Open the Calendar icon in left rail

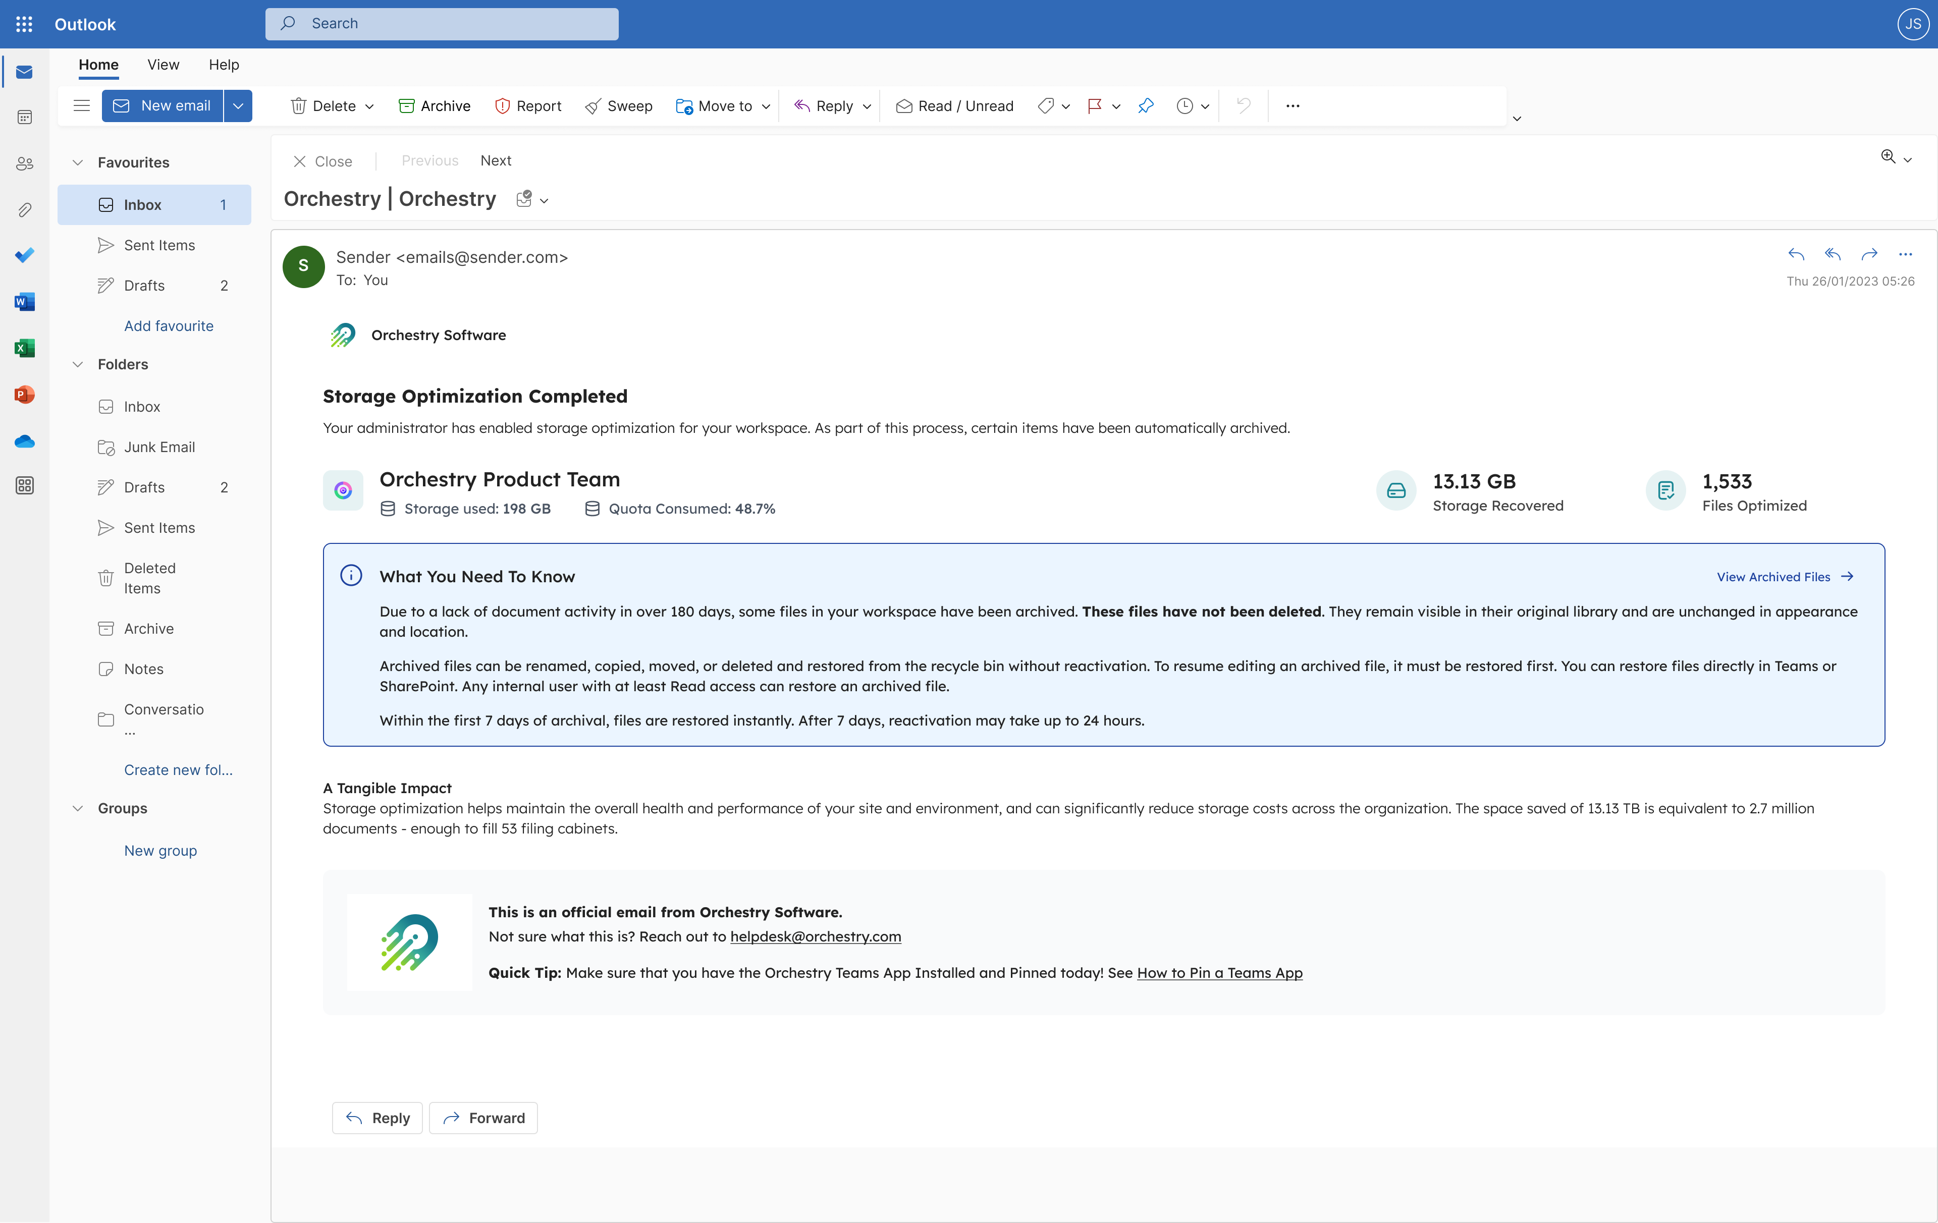tap(24, 118)
